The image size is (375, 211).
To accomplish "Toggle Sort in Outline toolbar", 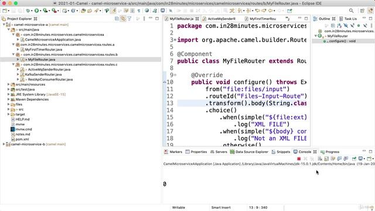I will pos(339,25).
